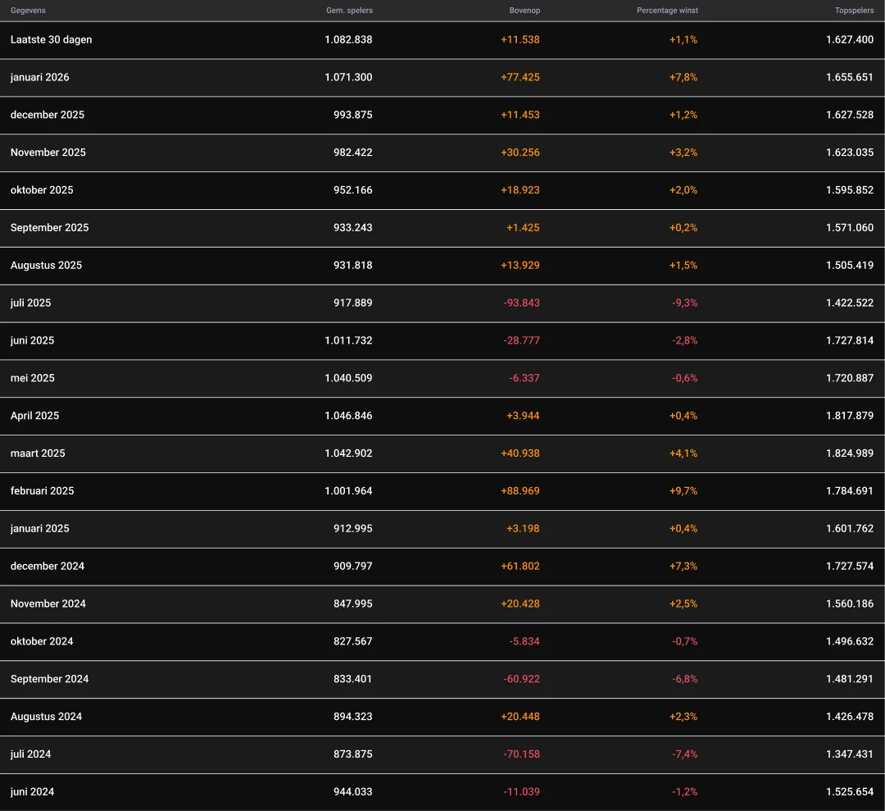This screenshot has height=811, width=885.
Task: Click the januari 2026 row label
Action: pyautogui.click(x=39, y=77)
